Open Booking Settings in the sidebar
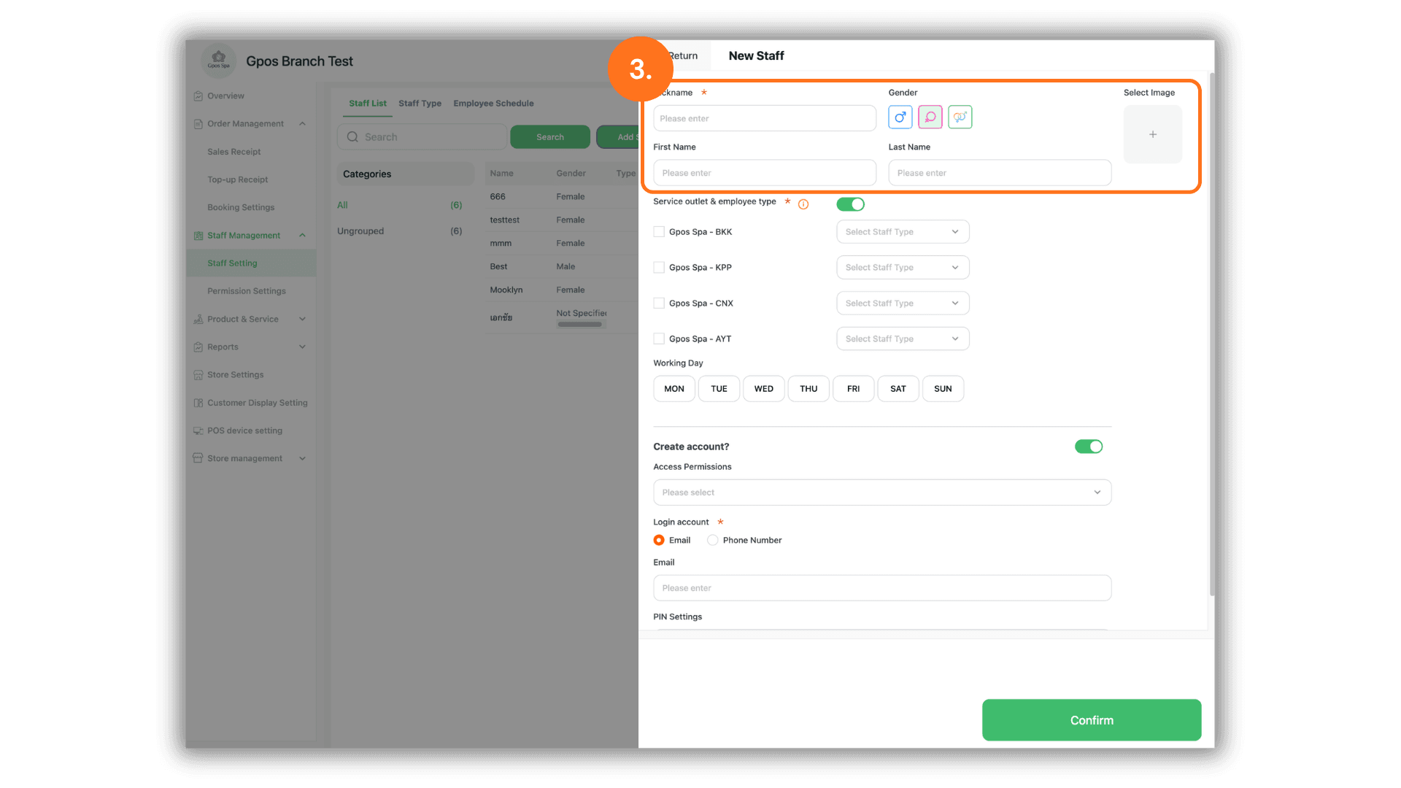 [x=241, y=207]
